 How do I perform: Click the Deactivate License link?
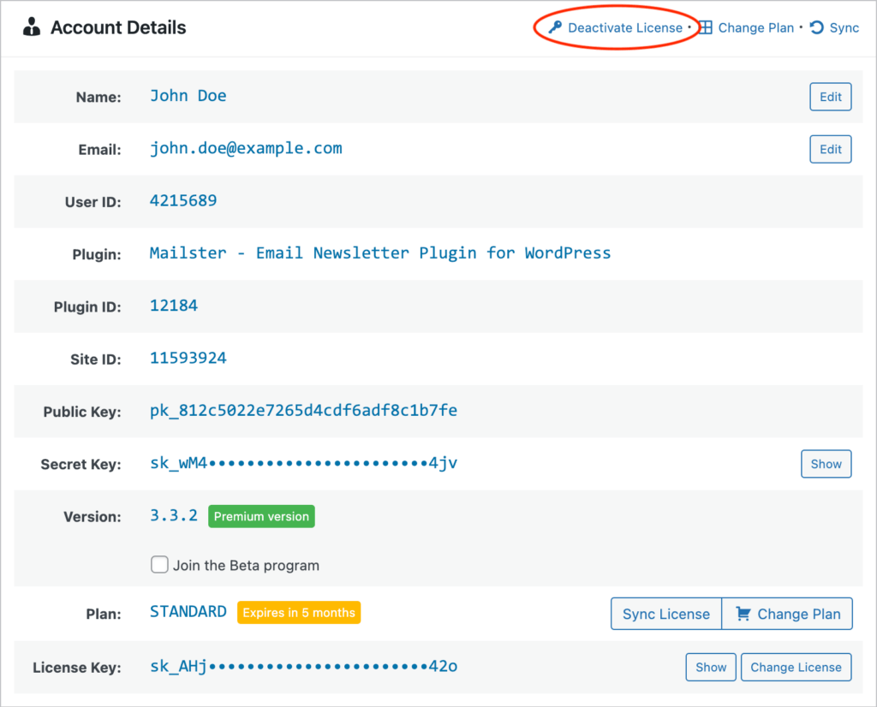tap(625, 28)
